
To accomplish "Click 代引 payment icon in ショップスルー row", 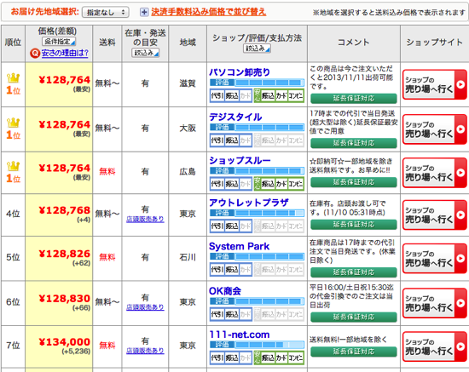I will click(x=217, y=184).
